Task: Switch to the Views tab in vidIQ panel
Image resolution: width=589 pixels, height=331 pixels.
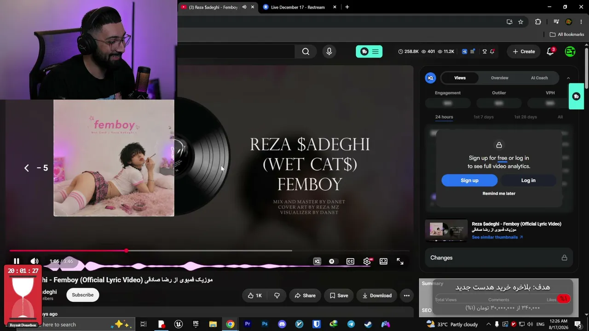Action: pos(460,78)
